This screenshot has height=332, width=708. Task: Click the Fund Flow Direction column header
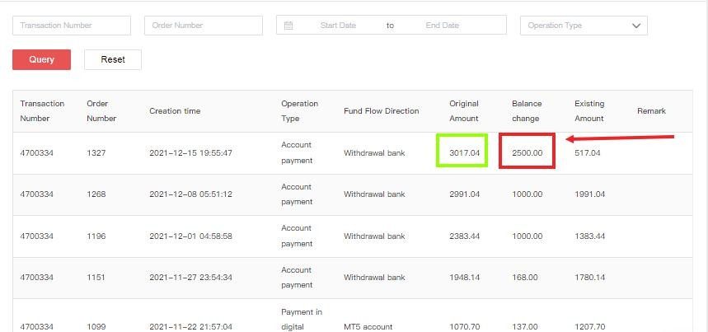pos(381,111)
